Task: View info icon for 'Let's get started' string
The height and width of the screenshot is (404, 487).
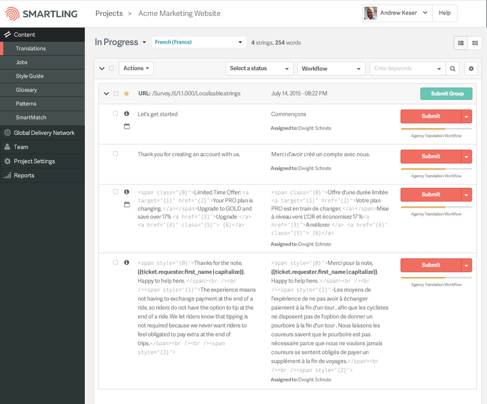Action: click(126, 114)
